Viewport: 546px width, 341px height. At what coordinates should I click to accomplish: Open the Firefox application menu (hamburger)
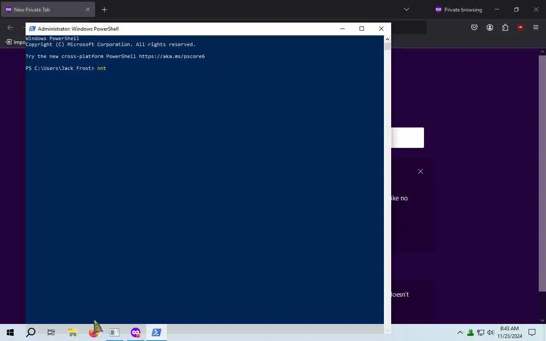click(536, 27)
